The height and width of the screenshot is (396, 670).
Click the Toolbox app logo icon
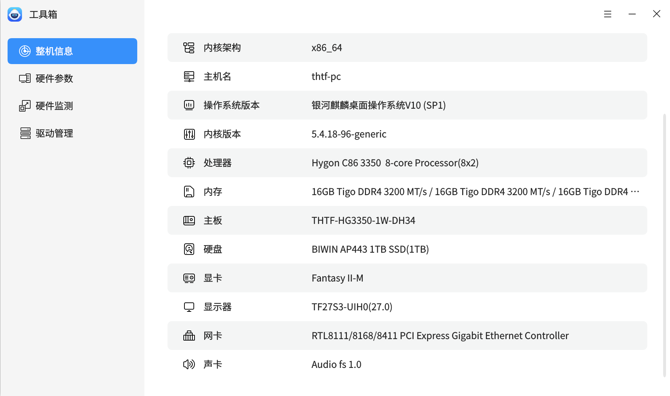coord(15,14)
